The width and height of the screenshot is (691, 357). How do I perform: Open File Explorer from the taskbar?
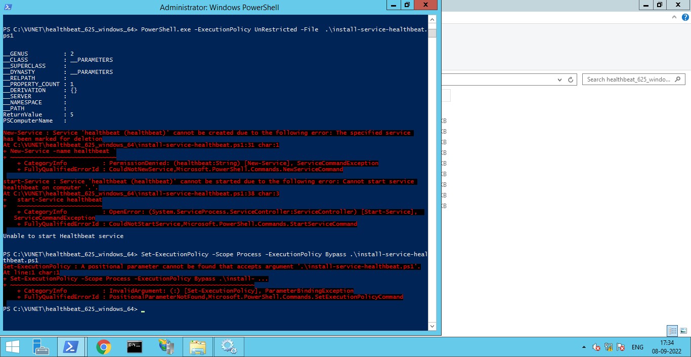click(197, 347)
